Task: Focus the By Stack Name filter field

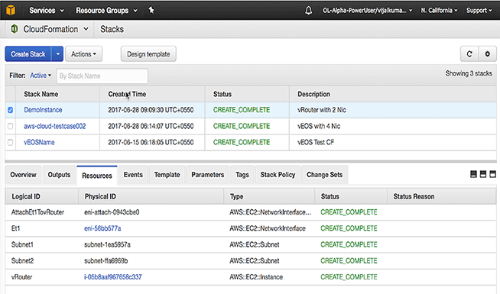Action: point(102,76)
